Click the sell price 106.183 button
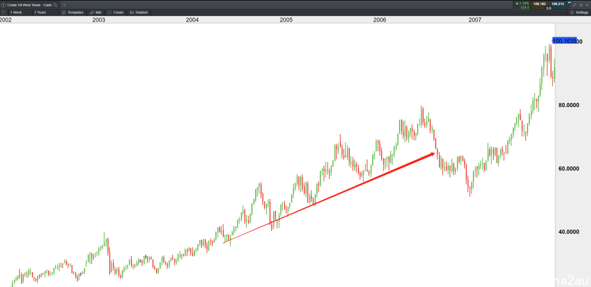This screenshot has width=591, height=287. point(540,5)
